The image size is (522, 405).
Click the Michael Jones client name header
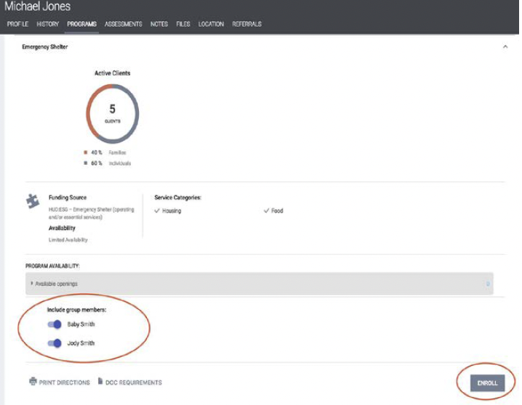pos(38,7)
